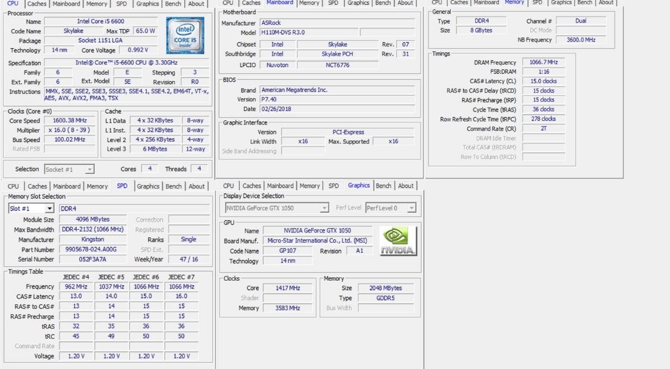Screen dimensions: 670x369
Task: In the Memory Slot Selection window, open Bench tab
Action: [173, 186]
